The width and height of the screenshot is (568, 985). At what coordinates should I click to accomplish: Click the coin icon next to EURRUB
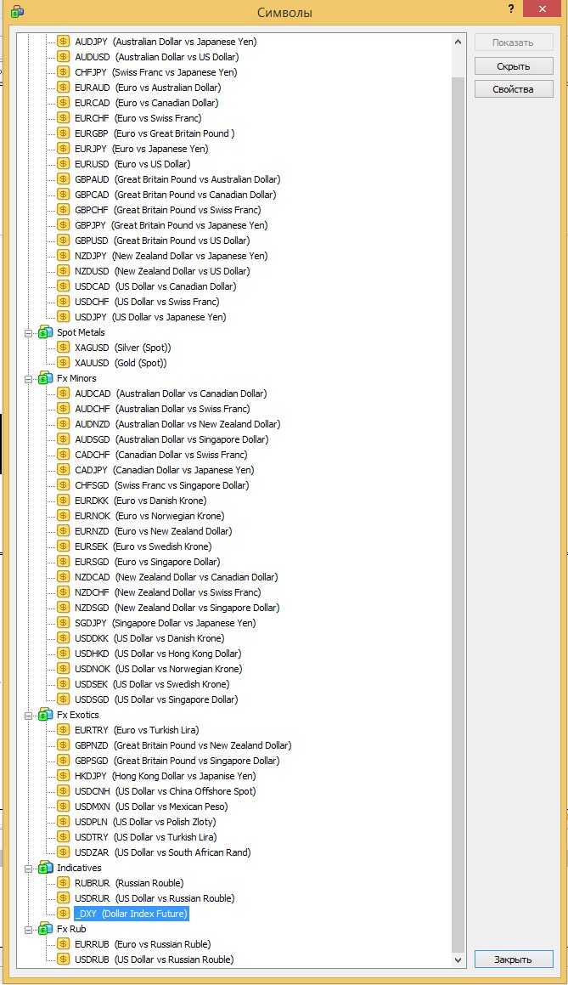[64, 944]
